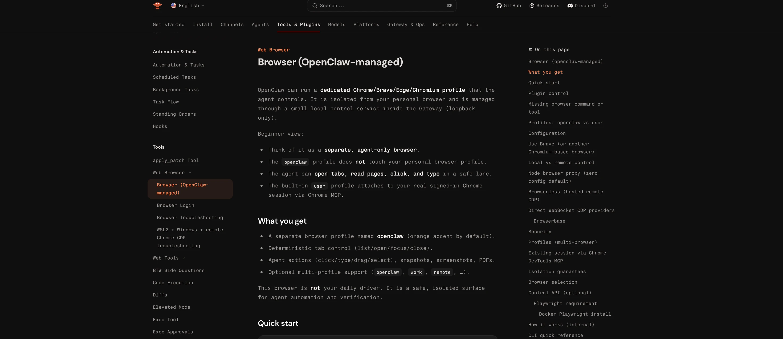Jump to Missing browser command or tool
This screenshot has height=339, width=783.
[565, 108]
